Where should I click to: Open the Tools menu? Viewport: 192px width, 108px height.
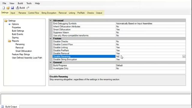[x=29, y=3]
